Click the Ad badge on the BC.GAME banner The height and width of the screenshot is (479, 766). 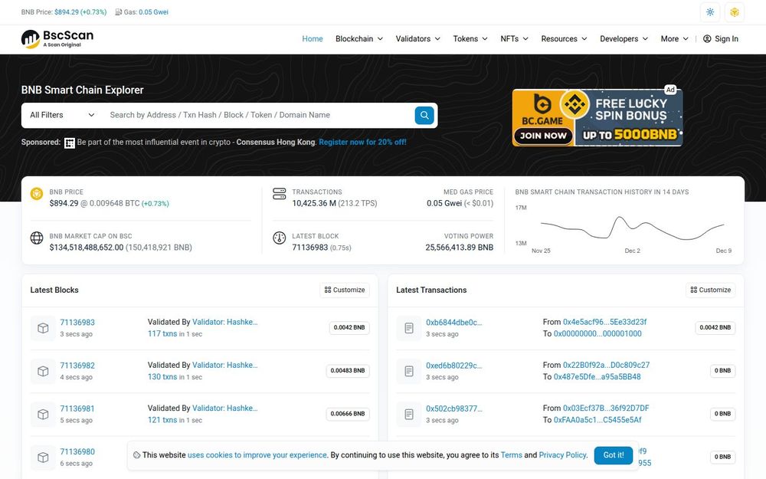coord(670,90)
